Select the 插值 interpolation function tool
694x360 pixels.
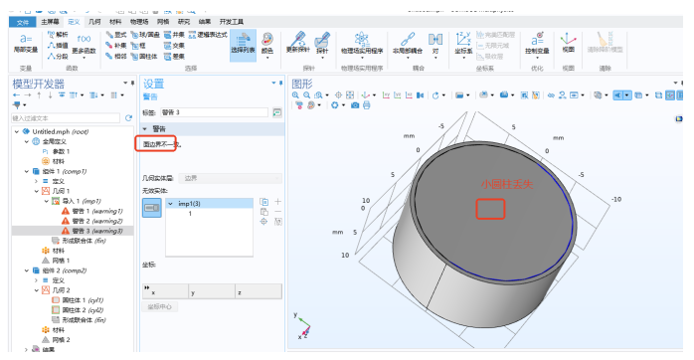coord(58,45)
